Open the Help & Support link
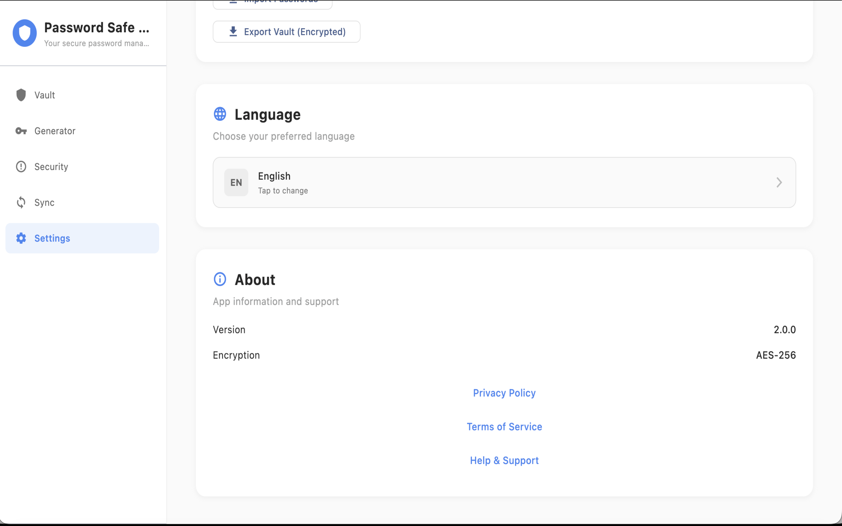This screenshot has width=842, height=526. [x=504, y=461]
